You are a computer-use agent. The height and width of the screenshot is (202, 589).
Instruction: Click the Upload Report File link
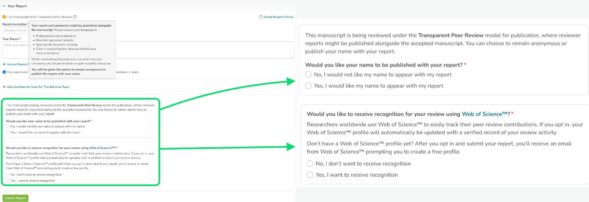click(16, 64)
